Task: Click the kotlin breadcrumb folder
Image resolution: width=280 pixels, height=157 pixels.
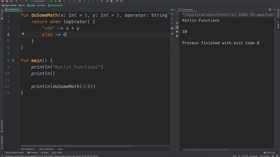Action: pos(42,5)
